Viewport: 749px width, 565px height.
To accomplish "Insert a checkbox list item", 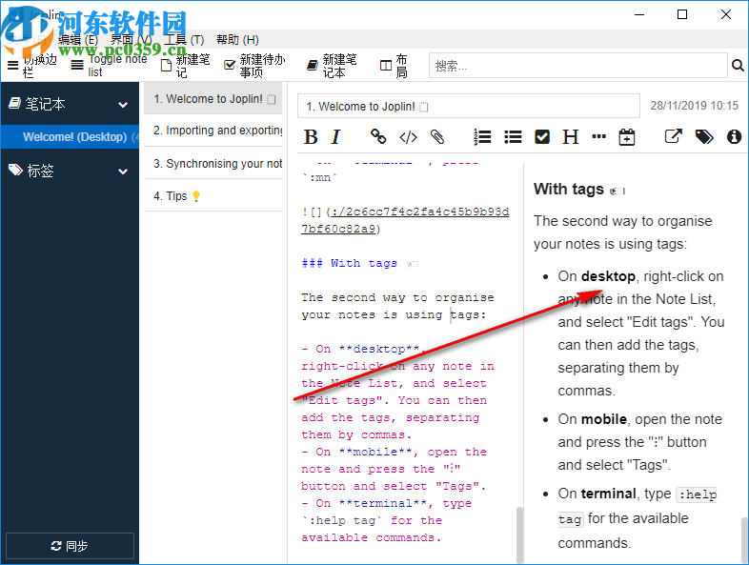I will [542, 137].
